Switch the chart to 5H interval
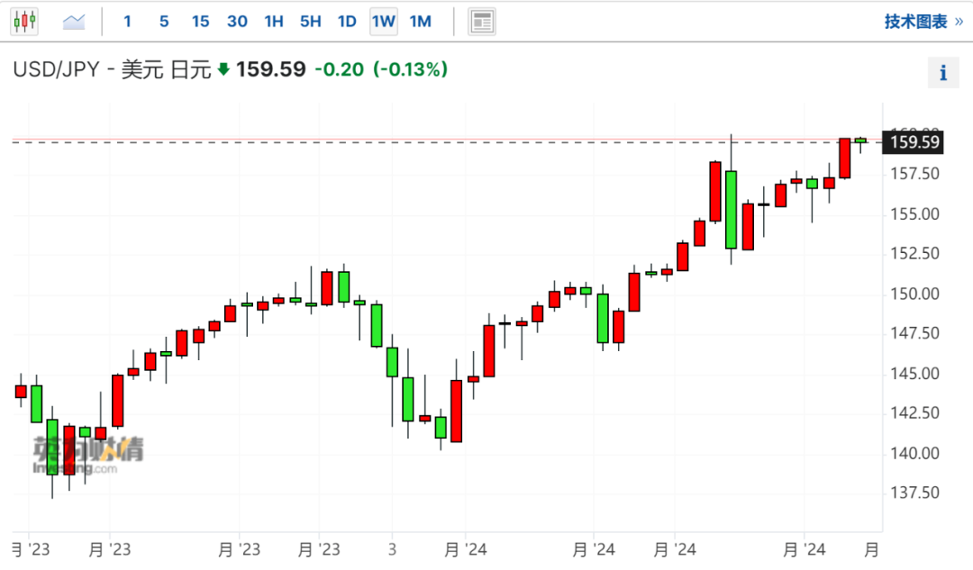 (x=310, y=22)
